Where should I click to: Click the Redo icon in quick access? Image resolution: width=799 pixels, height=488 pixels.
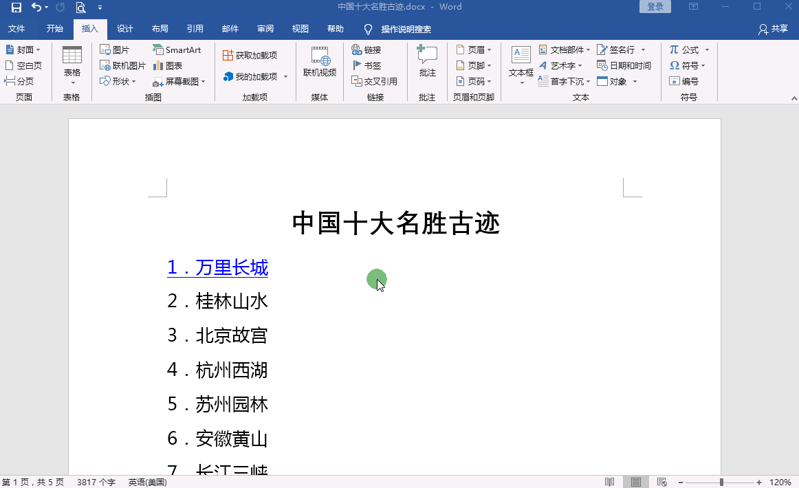[60, 7]
